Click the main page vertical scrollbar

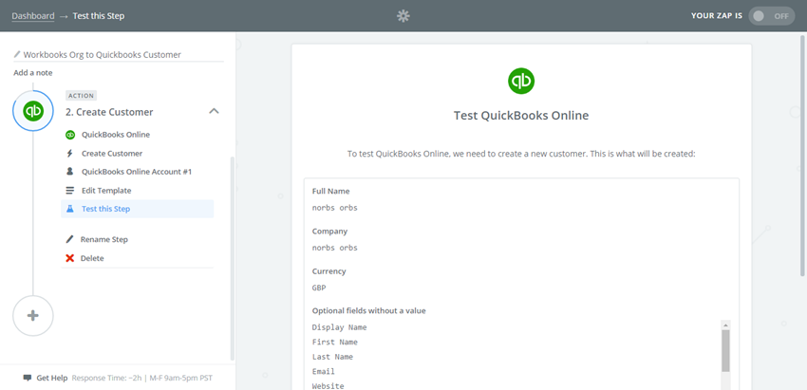pyautogui.click(x=802, y=155)
